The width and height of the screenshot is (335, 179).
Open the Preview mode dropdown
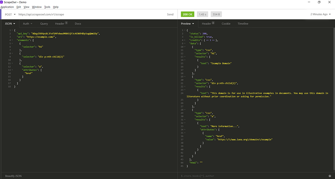pos(187,24)
